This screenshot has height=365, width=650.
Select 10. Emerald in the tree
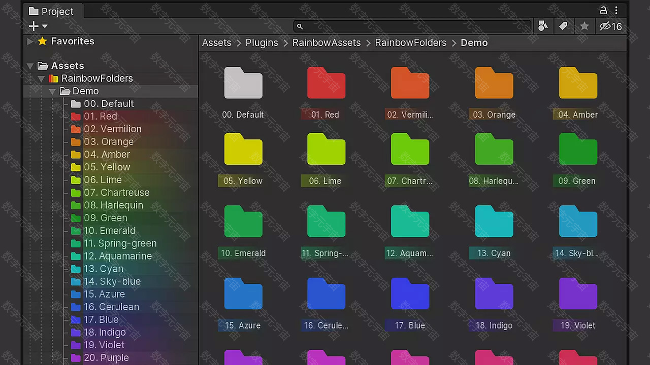click(111, 230)
